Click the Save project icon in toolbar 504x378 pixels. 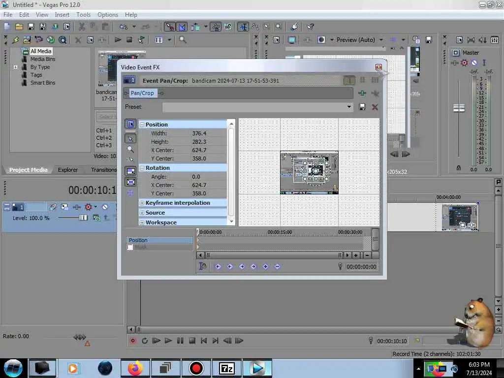[x=31, y=27]
